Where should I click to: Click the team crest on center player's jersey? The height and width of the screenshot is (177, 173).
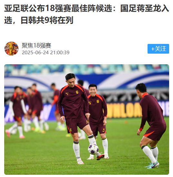[77, 92]
